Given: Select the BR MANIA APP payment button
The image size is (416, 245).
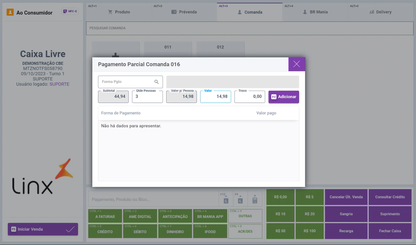Looking at the screenshot, I should (x=210, y=216).
